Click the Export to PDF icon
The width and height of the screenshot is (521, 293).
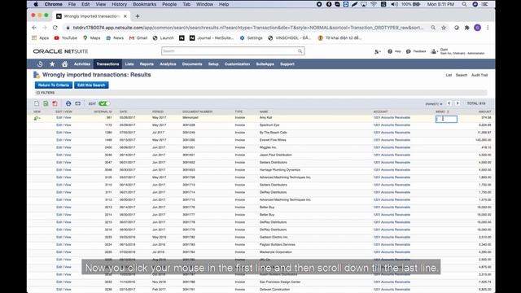[x=55, y=103]
